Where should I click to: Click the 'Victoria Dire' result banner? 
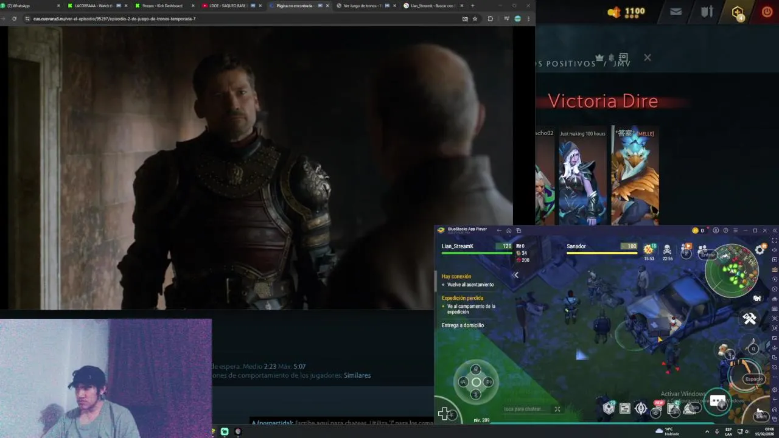coord(603,101)
